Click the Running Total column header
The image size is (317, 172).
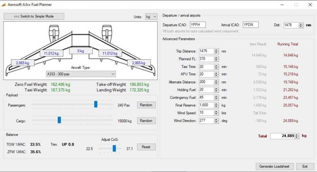(288, 44)
